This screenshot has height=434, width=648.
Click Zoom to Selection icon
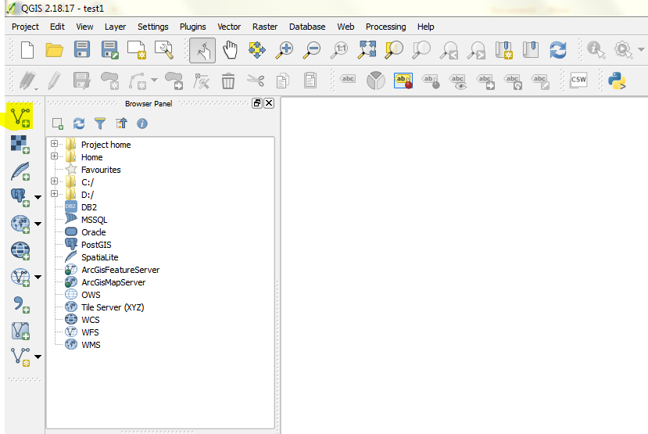[x=394, y=49]
